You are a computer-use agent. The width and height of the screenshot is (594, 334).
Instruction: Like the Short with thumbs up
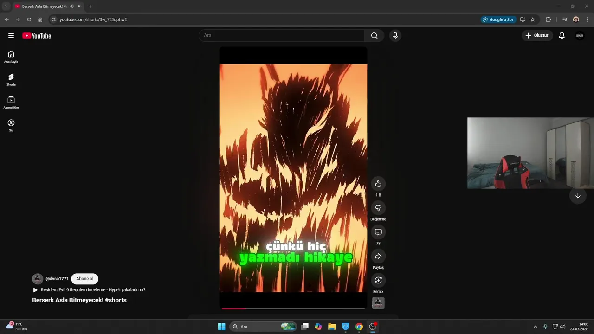click(378, 184)
